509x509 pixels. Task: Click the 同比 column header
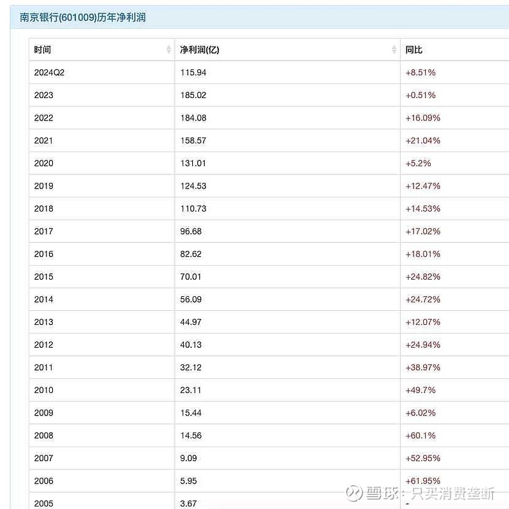pyautogui.click(x=455, y=50)
